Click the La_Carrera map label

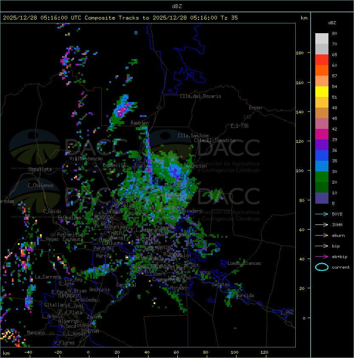click(x=48, y=277)
